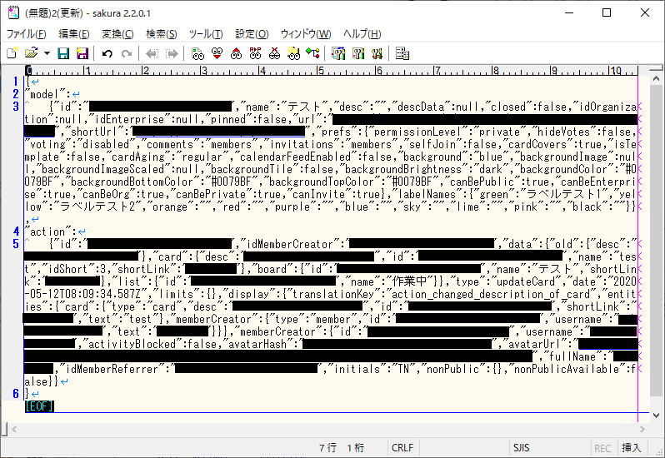Open the 検索(S) menu
This screenshot has width=665, height=458.
161,34
